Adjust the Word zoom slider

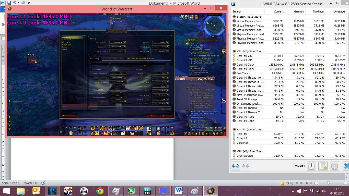coord(329,183)
